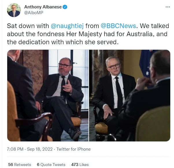Click the Sep 18, 2022 date
The width and height of the screenshot is (174, 168).
tap(40, 149)
